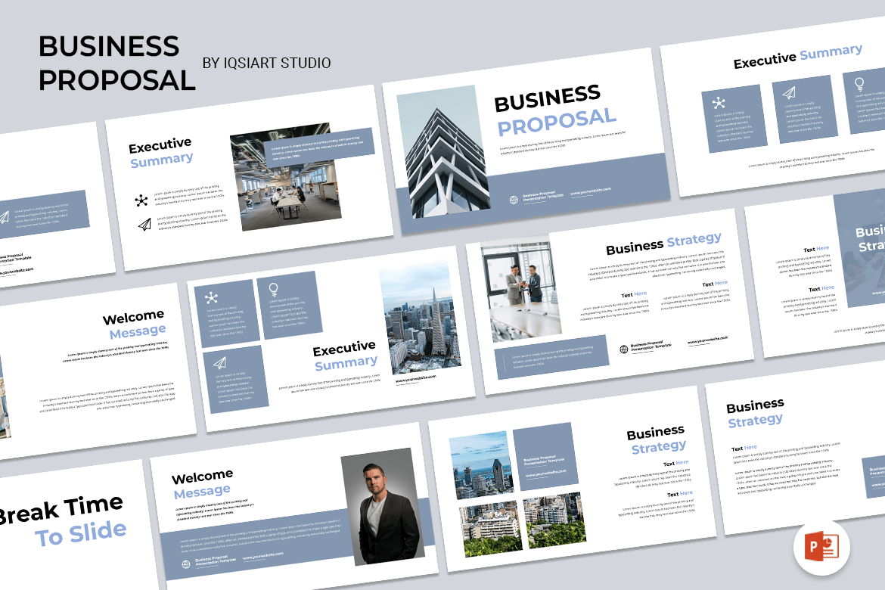Select the skyscraper photo on the title slide

pyautogui.click(x=442, y=152)
